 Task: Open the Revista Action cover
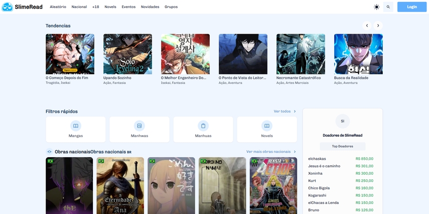273,185
